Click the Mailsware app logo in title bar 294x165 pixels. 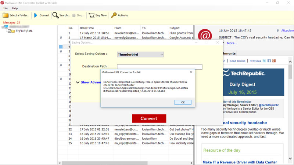pos(2,3)
